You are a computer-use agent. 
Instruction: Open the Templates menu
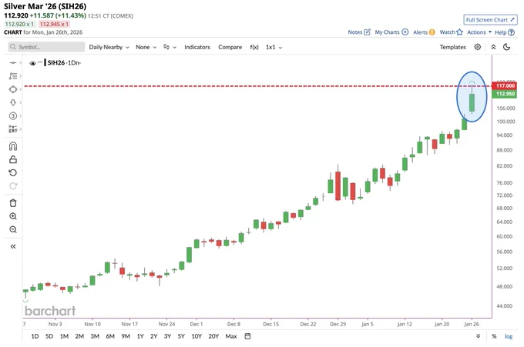point(452,47)
